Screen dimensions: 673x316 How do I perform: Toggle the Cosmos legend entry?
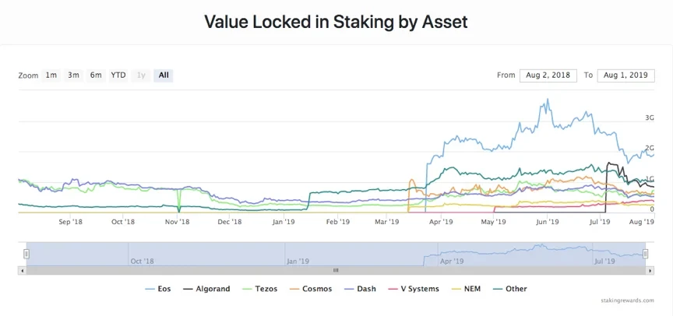point(311,289)
